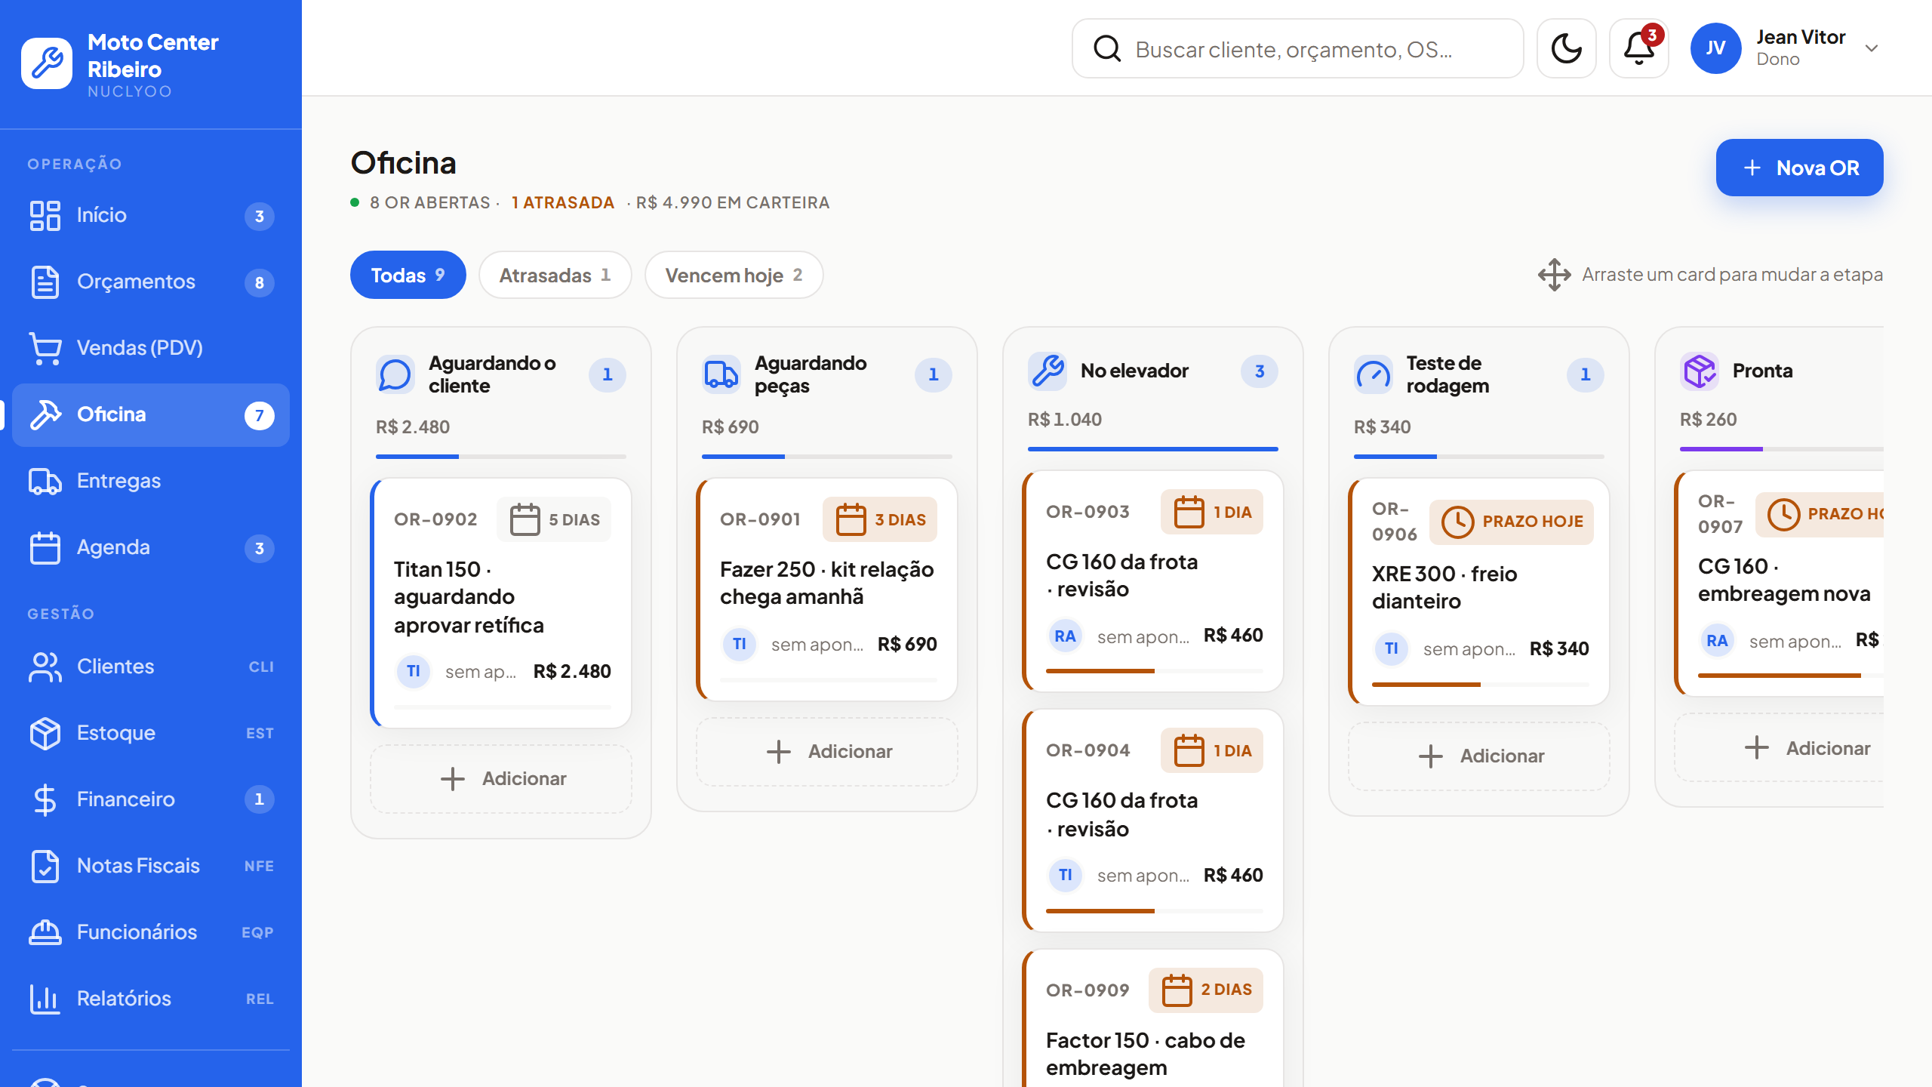Click the Entregas truck icon
The image size is (1932, 1087).
45,481
